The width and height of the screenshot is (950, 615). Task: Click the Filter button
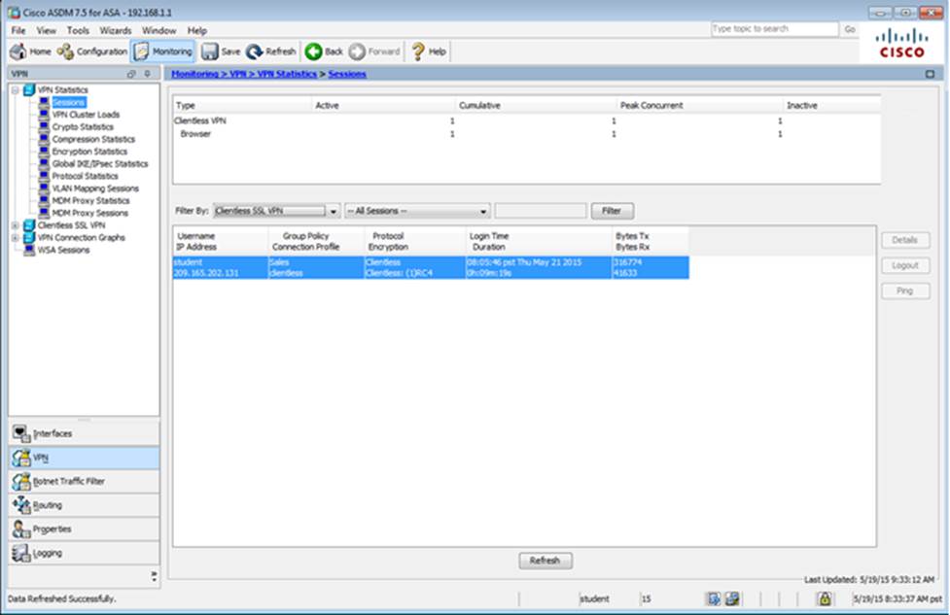coord(612,211)
